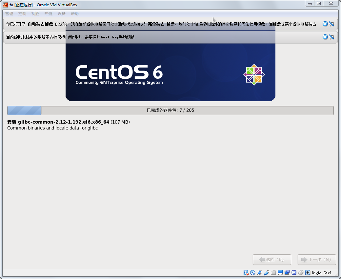This screenshot has width=341, height=279.
Task: Click the 'Common binaries and locale data' description
Action: (x=52, y=128)
